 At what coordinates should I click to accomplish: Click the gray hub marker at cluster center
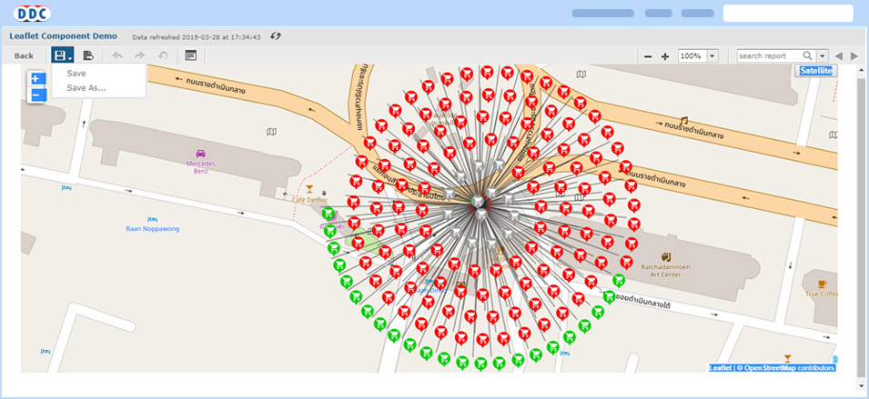480,203
